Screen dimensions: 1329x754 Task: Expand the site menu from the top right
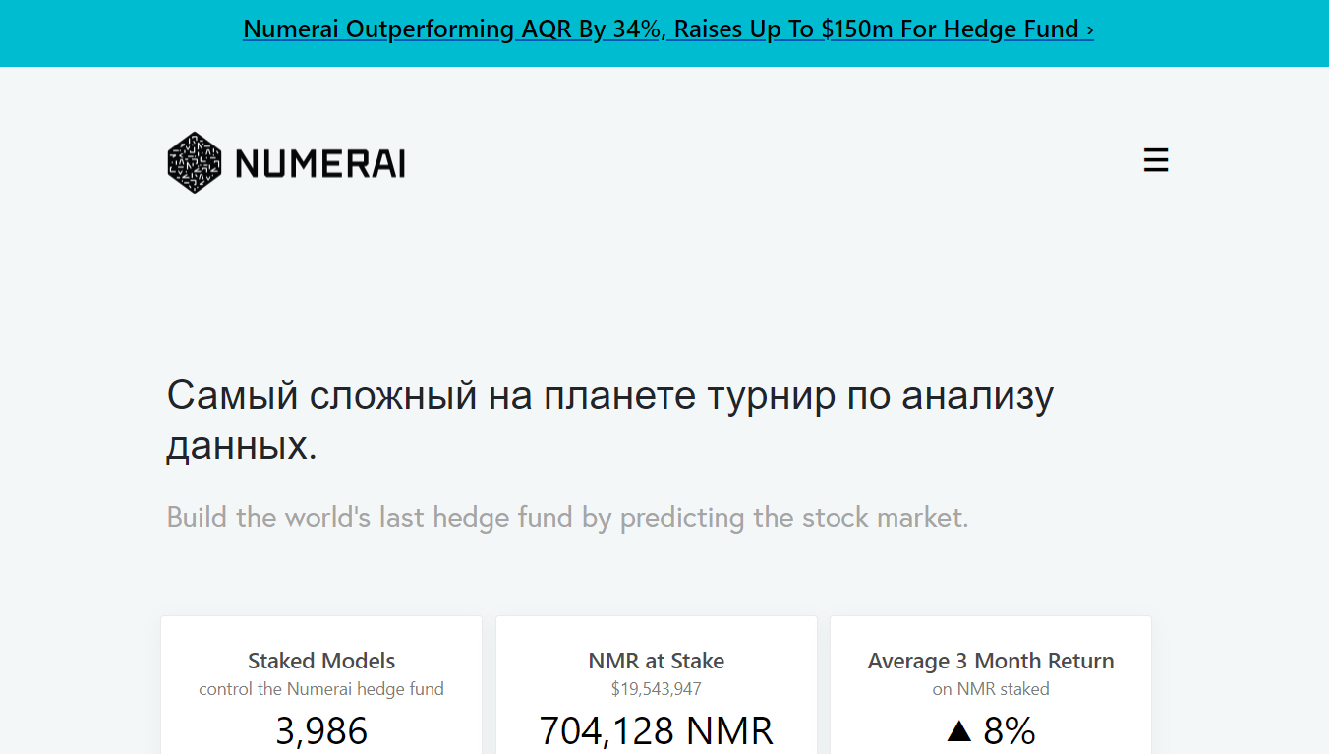coord(1155,159)
